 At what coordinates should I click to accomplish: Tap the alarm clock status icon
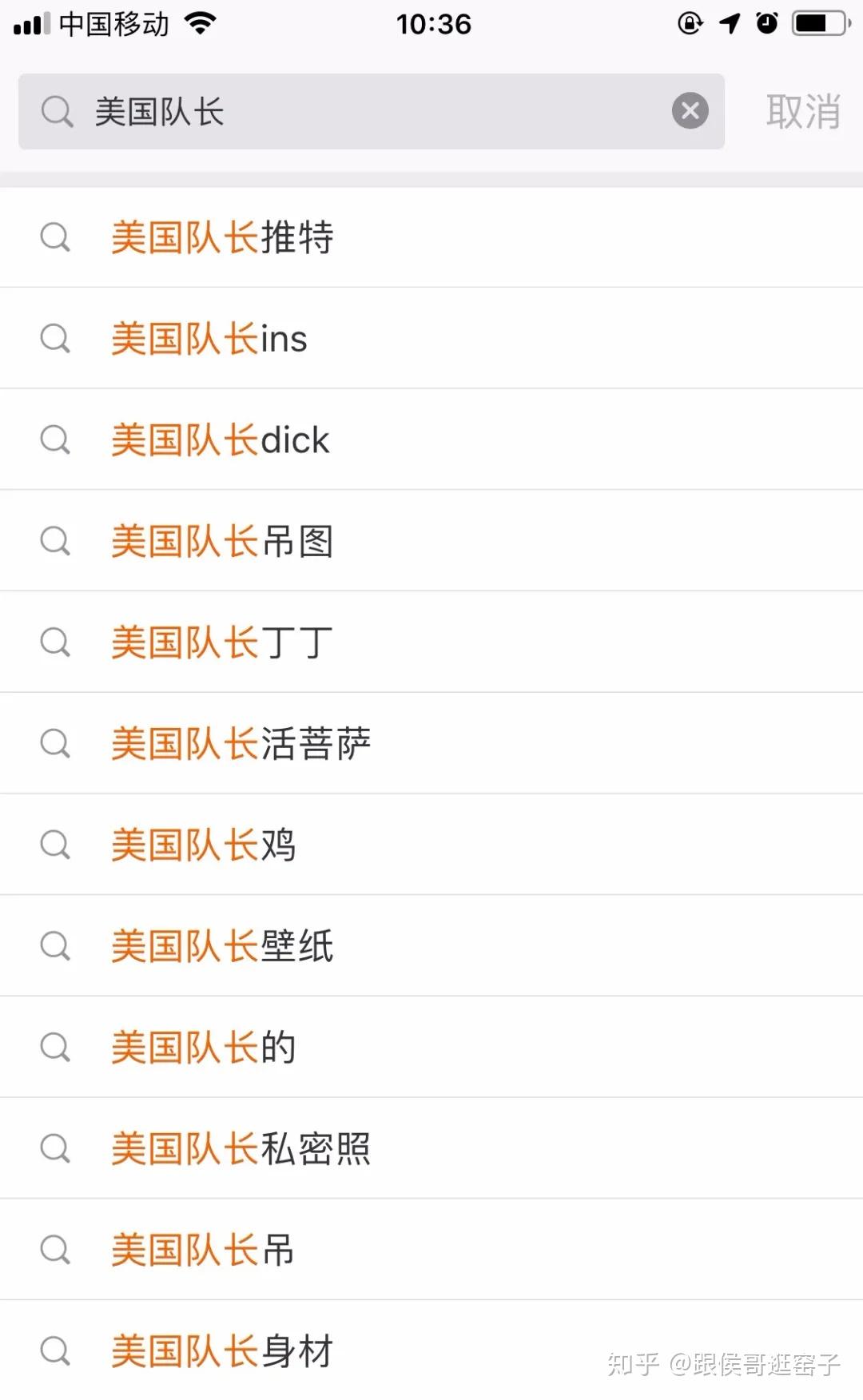767,23
